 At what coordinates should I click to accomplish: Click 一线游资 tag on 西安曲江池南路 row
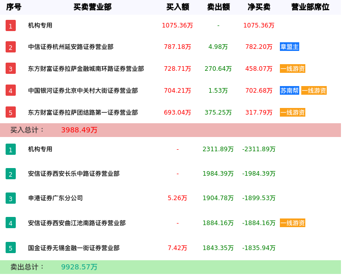(293, 223)
